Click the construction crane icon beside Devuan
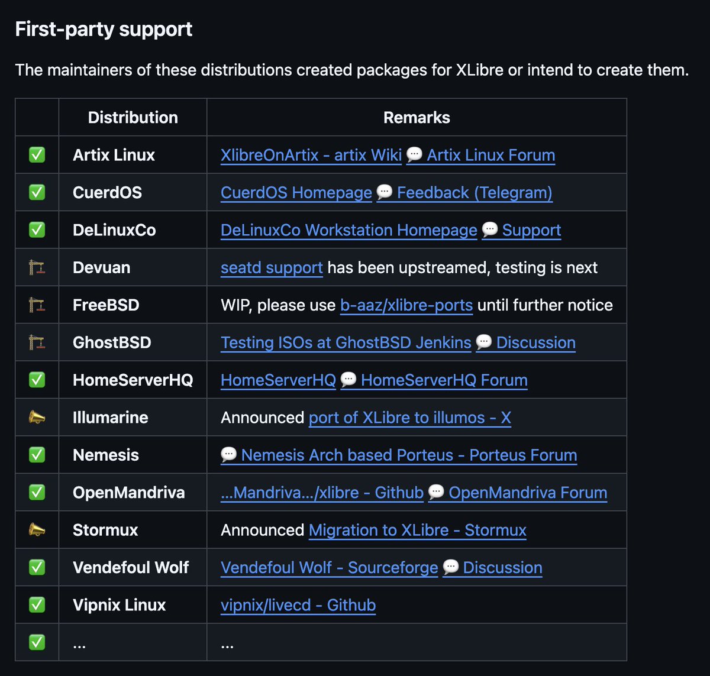710x676 pixels. pos(37,267)
